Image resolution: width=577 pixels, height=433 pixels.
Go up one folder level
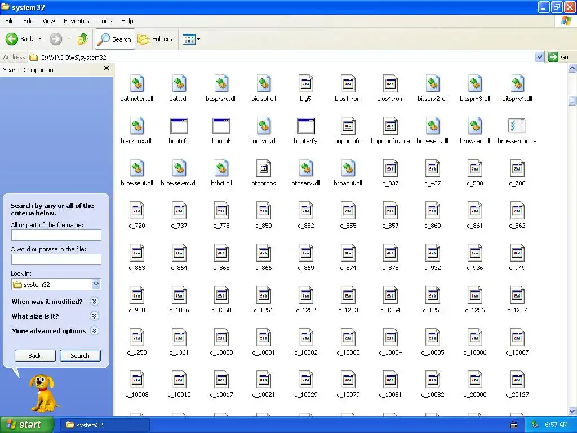(83, 39)
